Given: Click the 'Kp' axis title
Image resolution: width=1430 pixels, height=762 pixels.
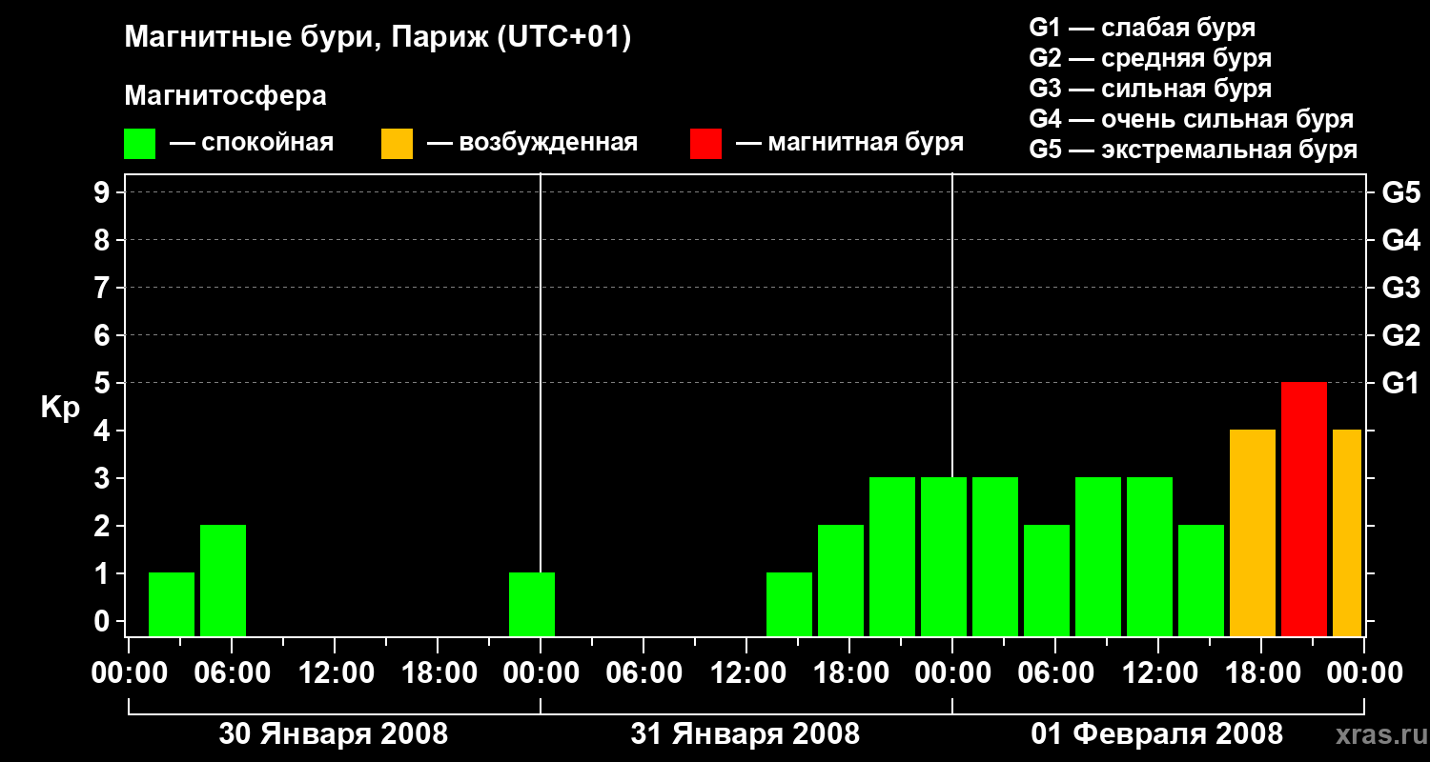Looking at the screenshot, I should [60, 409].
